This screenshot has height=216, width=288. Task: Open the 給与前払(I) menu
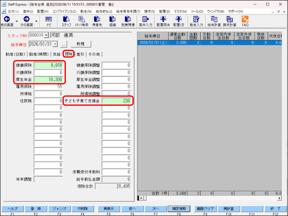click(104, 12)
